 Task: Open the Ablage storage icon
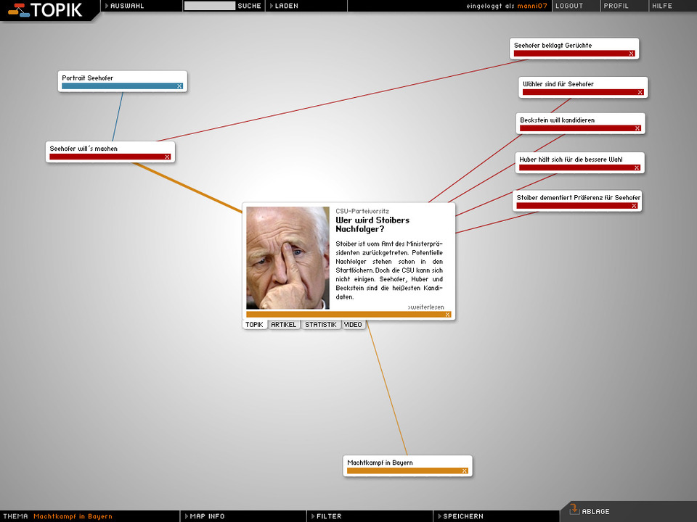point(574,510)
